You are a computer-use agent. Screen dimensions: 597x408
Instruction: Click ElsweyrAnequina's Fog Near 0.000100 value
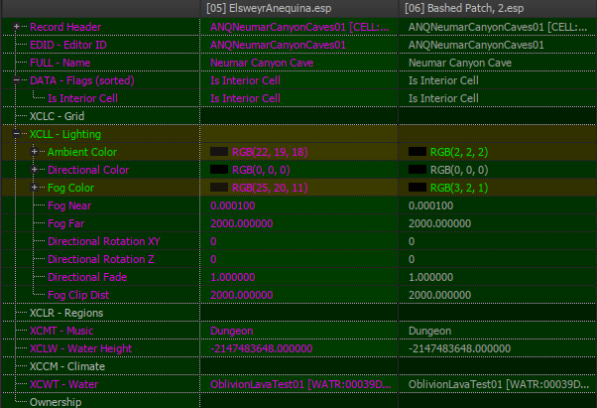click(233, 205)
